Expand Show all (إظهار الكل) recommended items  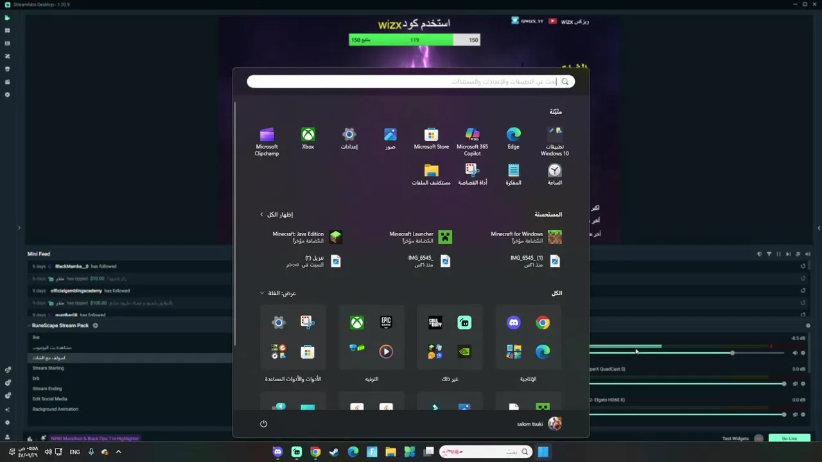pyautogui.click(x=276, y=214)
